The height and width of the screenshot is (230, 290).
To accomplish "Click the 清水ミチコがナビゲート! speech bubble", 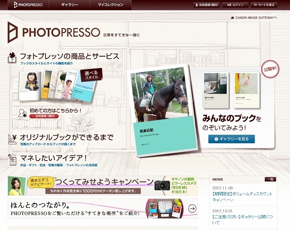I will tap(41, 182).
